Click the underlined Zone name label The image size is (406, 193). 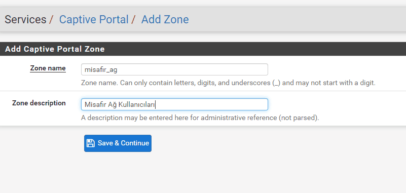click(48, 68)
